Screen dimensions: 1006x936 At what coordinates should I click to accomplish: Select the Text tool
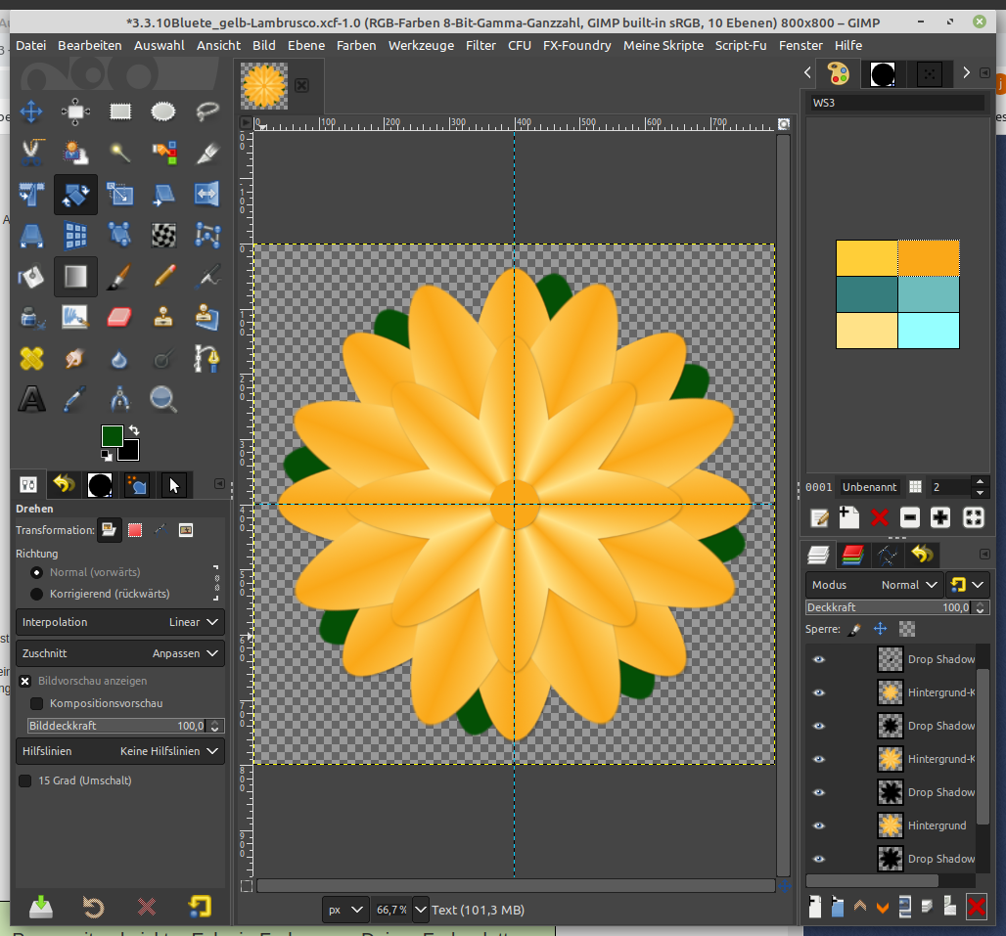[31, 399]
